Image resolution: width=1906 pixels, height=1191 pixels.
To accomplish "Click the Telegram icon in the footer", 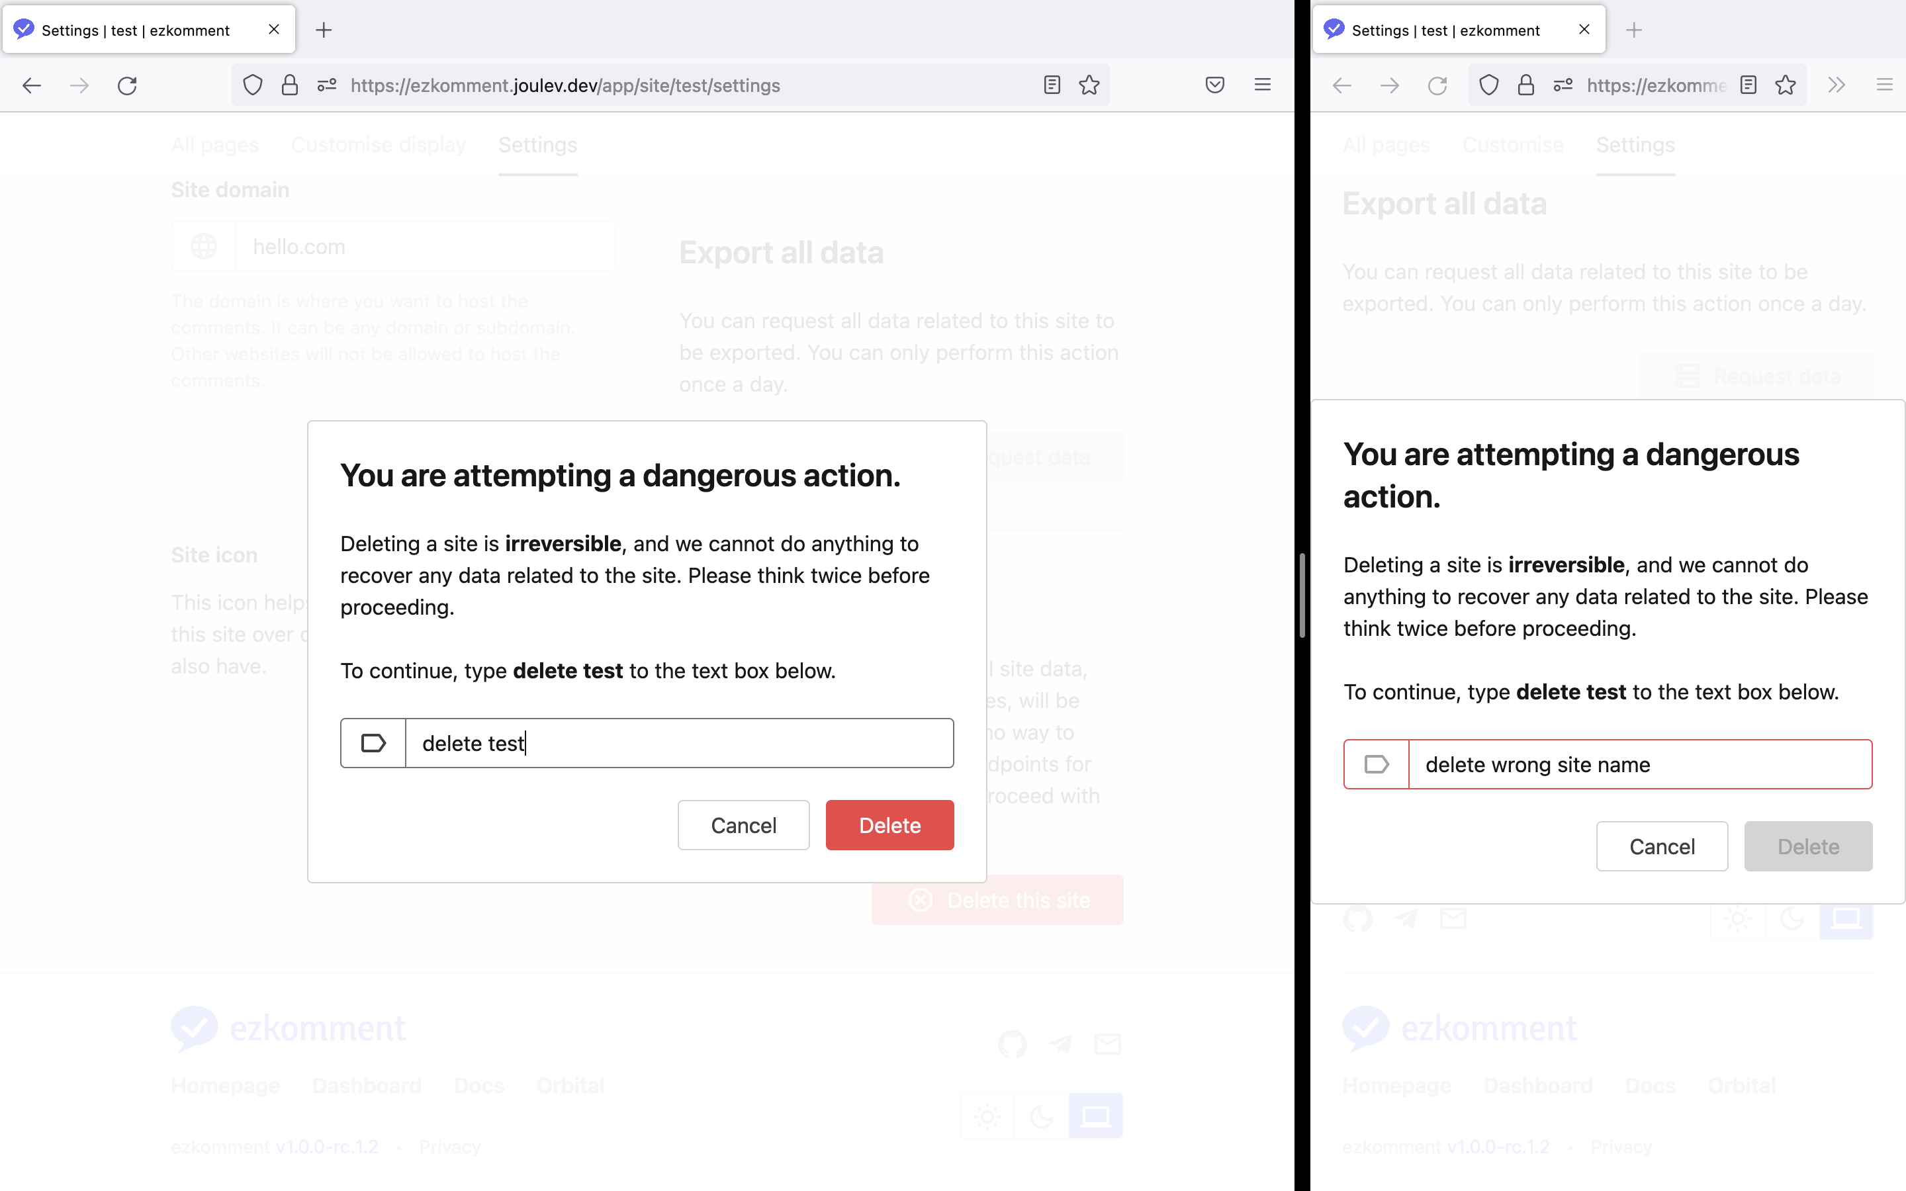I will (x=1061, y=1043).
